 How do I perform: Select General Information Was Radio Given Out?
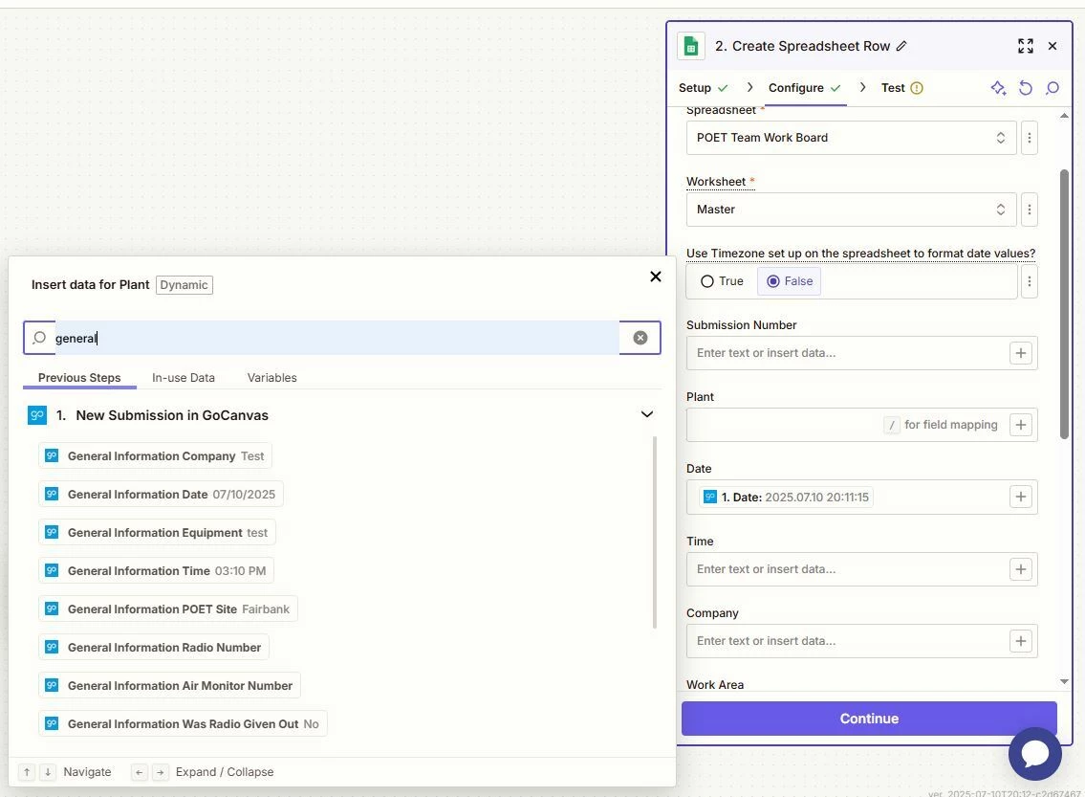183,723
